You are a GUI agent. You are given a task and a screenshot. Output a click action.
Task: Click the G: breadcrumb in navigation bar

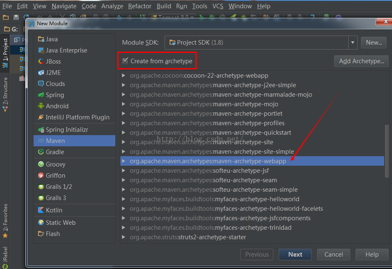[11, 29]
